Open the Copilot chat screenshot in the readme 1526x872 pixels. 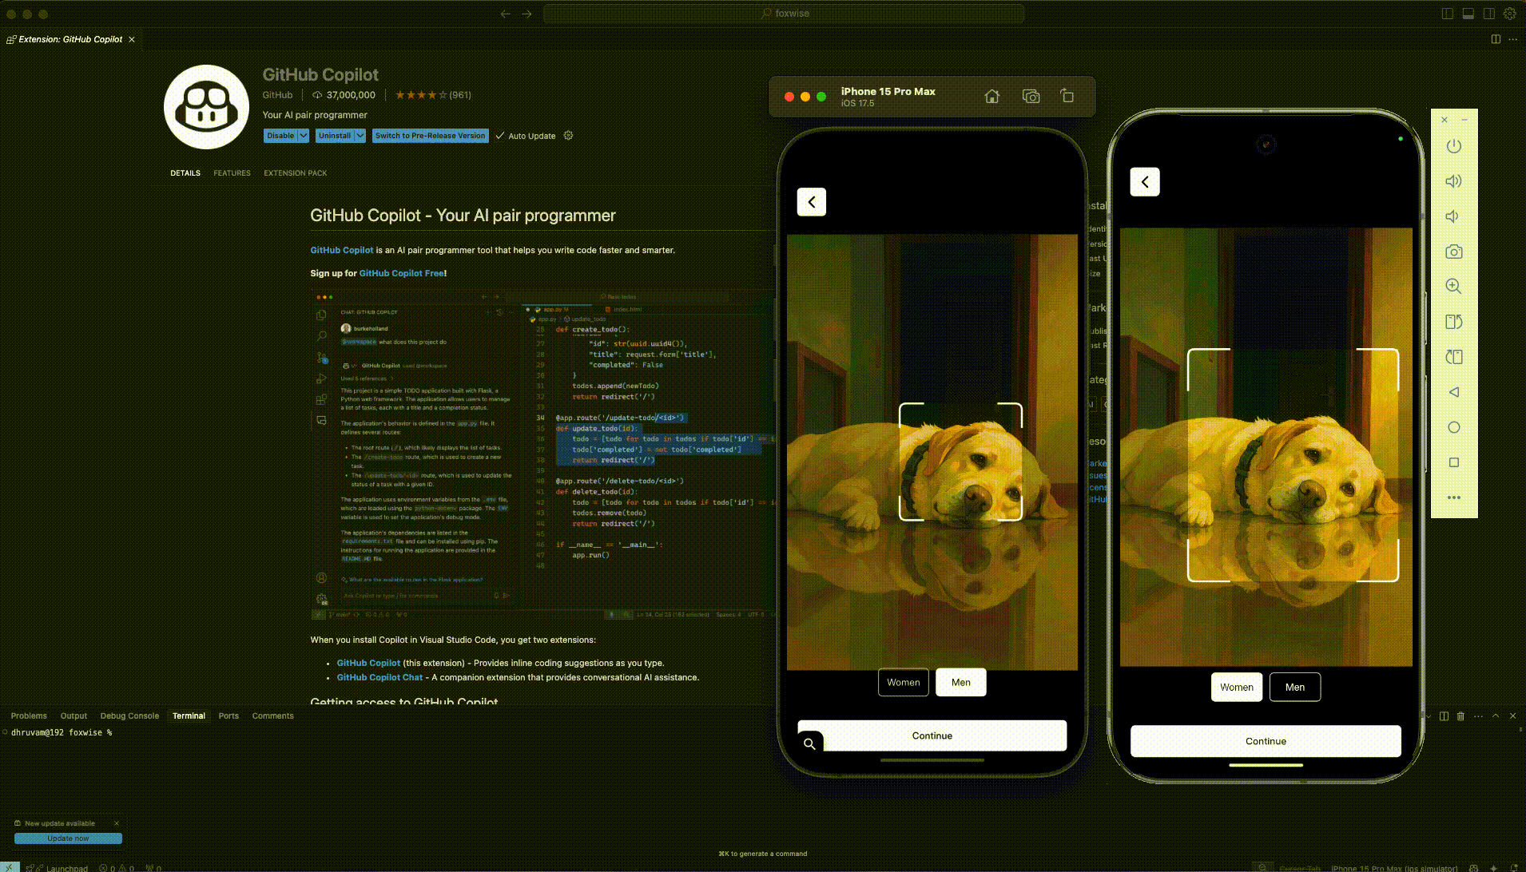[543, 456]
